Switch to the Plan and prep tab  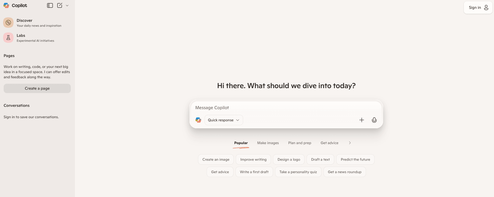(300, 143)
